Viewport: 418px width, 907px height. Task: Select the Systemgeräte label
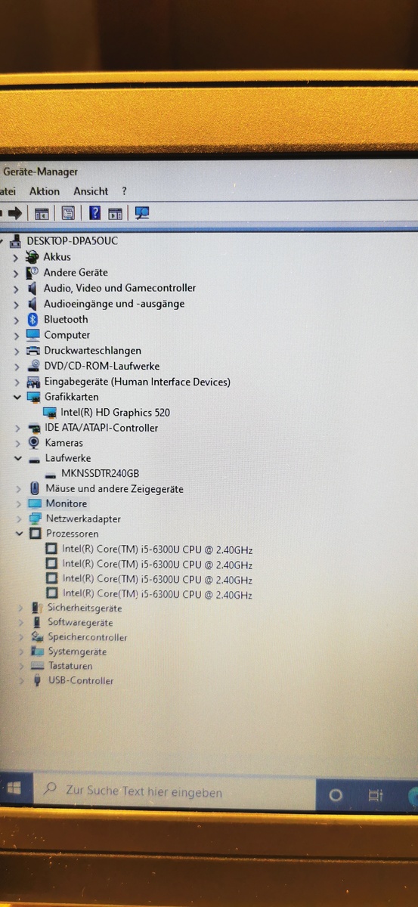click(78, 652)
